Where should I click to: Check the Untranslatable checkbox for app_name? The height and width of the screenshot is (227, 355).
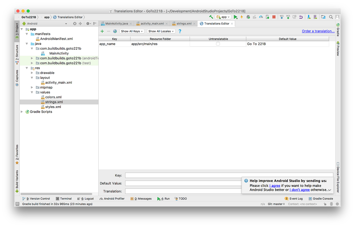218,44
